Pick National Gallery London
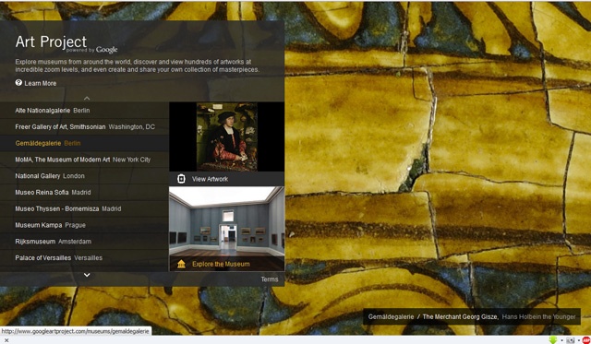Viewport: 591px width, 344px height. tap(50, 176)
